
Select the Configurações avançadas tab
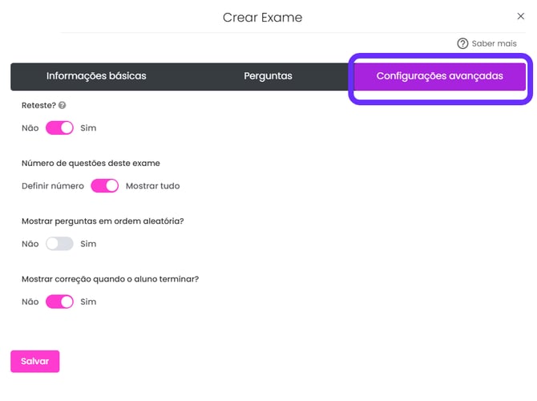(440, 76)
